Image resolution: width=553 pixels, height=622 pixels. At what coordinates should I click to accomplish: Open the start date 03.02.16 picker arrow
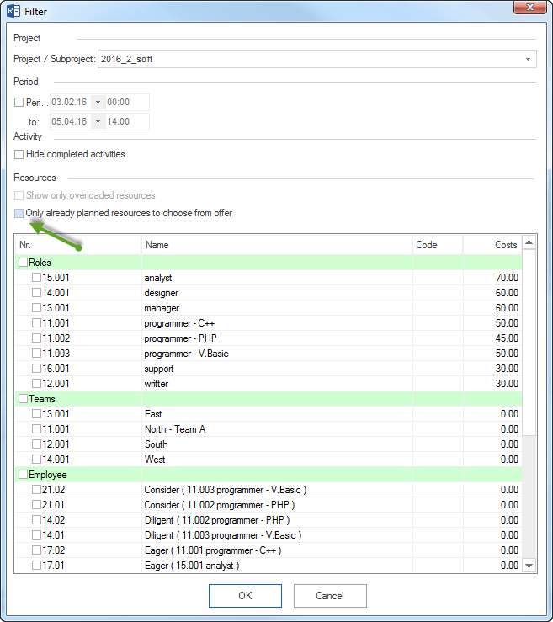coord(98,102)
